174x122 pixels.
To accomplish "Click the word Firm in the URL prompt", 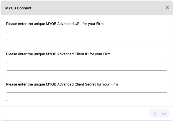I will pyautogui.click(x=100, y=24).
